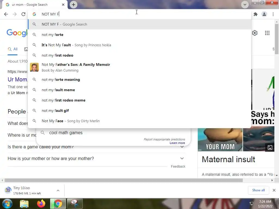The height and width of the screenshot is (209, 279).
Task: Select 'not my forte meaning' suggestion
Action: pyautogui.click(x=140, y=80)
